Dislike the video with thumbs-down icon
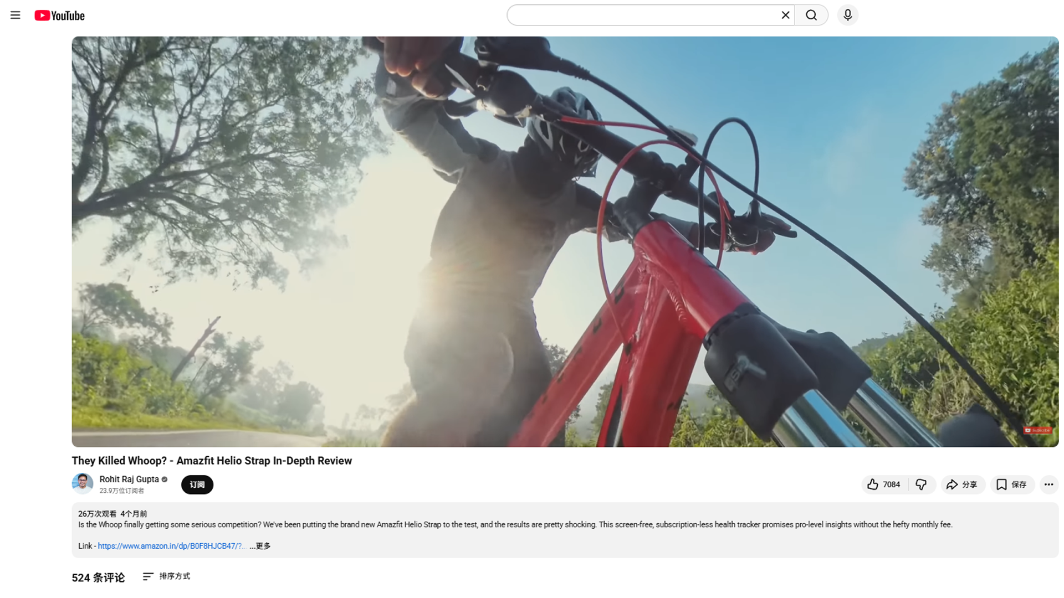This screenshot has height=598, width=1064. 921,484
